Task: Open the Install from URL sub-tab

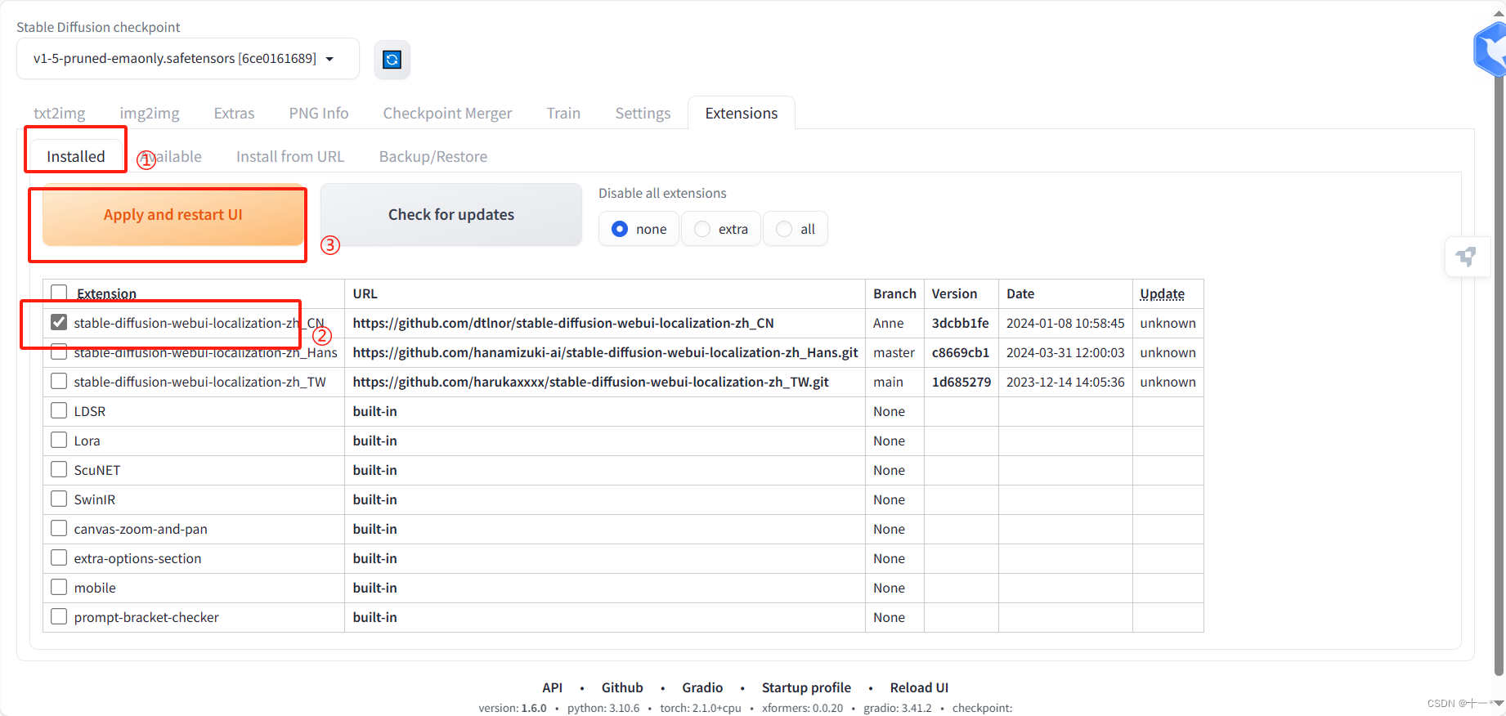Action: 290,156
